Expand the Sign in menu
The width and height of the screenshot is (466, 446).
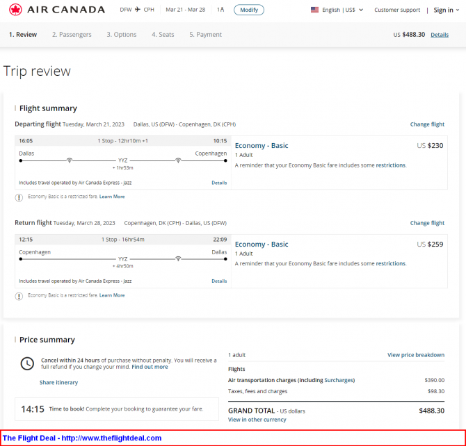(446, 10)
